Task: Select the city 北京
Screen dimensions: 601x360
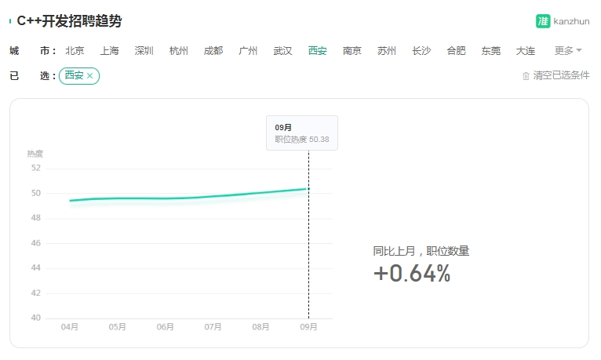Action: 75,50
